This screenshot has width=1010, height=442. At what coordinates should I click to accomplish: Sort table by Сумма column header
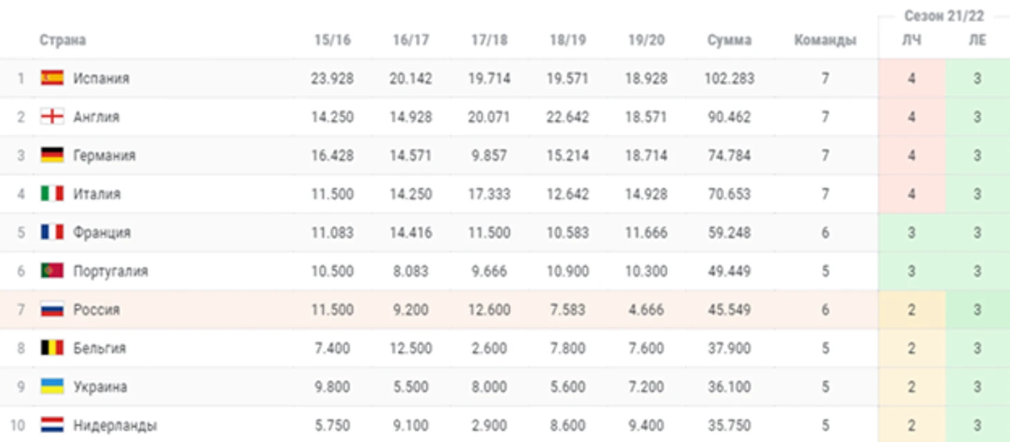click(729, 40)
